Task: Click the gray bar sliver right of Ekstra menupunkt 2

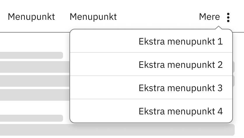Action: pos(234,67)
